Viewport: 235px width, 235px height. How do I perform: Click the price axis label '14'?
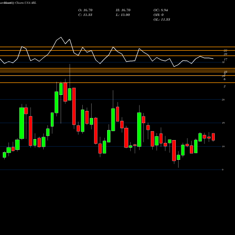tap(223, 147)
